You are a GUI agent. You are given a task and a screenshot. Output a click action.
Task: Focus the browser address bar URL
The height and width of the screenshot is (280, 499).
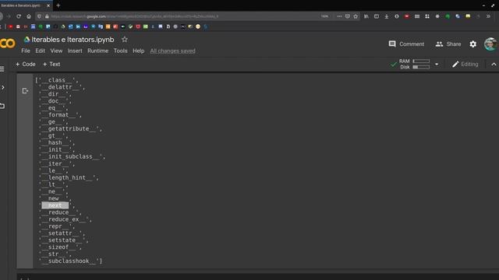pos(134,16)
